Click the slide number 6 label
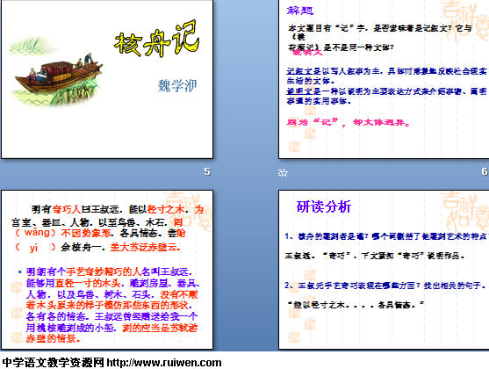489x369 pixels. pyautogui.click(x=485, y=171)
